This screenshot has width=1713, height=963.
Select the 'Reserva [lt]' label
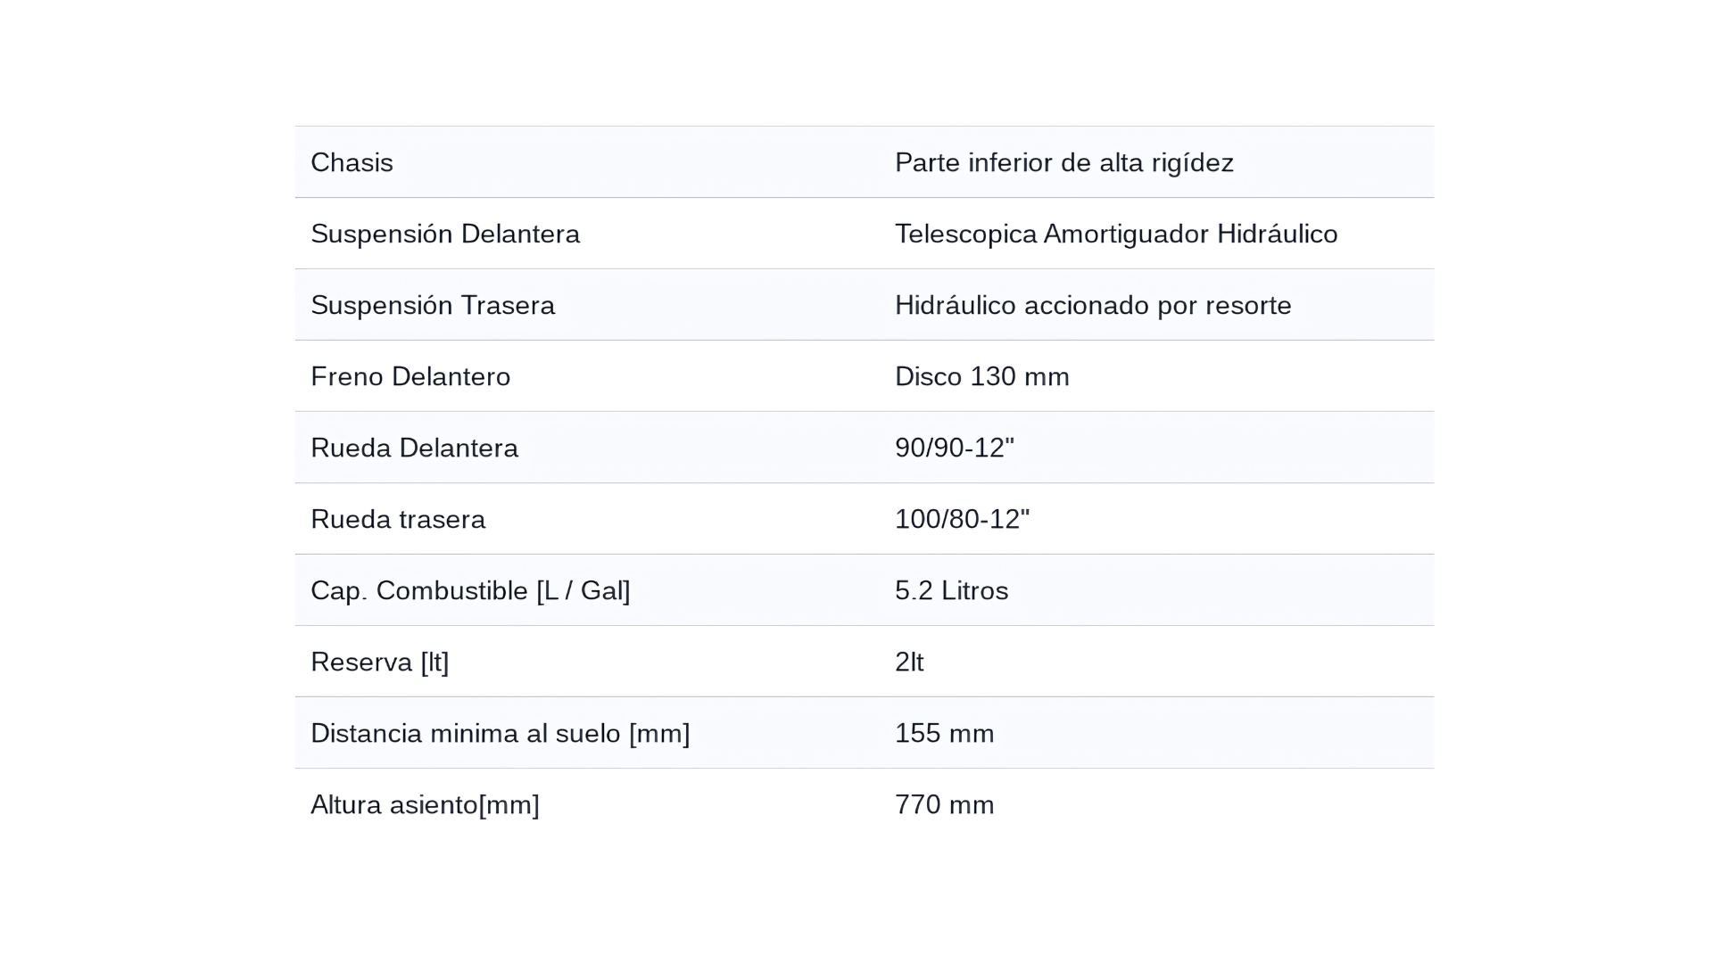point(380,662)
